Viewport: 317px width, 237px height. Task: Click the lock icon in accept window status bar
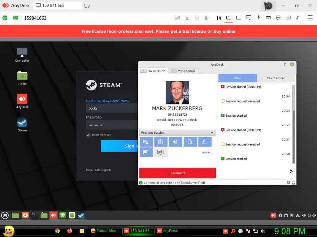293,183
